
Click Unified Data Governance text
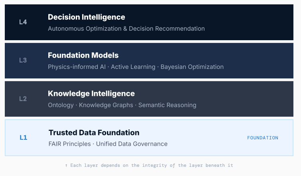pyautogui.click(x=132, y=144)
